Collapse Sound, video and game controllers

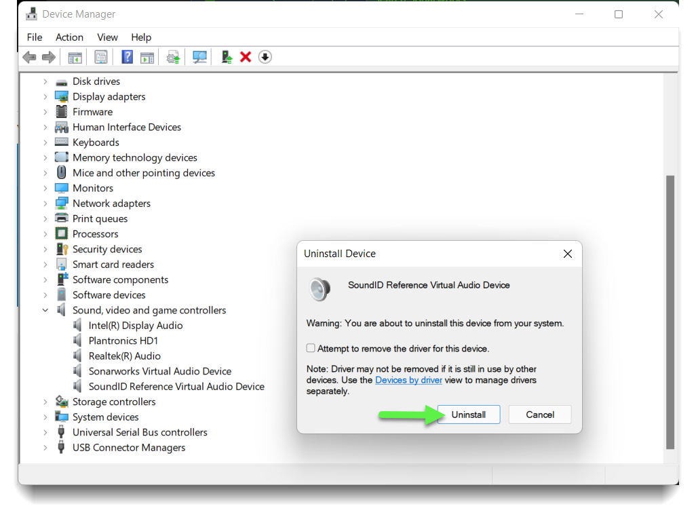pyautogui.click(x=45, y=310)
